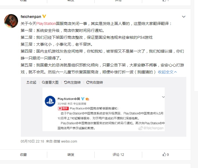Click the red PlayStation hashtag link
Image resolution: width=198 pixels, height=168 pixels.
46,24
